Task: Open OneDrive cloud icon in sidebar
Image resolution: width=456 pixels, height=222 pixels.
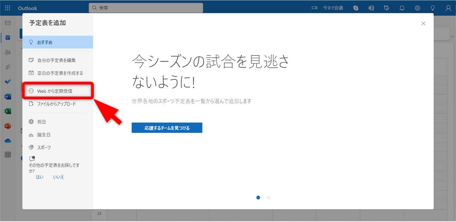Action: pos(7,141)
